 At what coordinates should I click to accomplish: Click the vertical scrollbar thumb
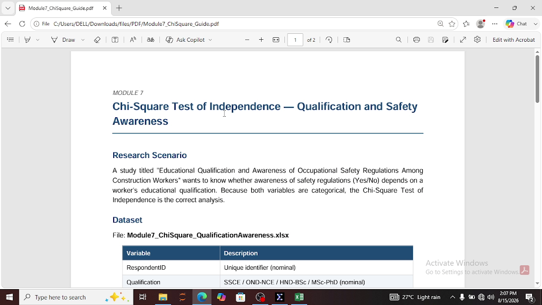[537, 79]
